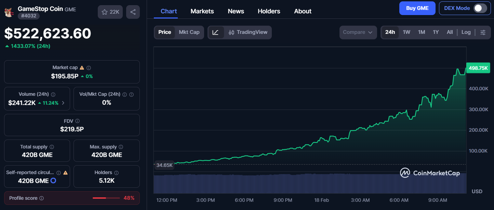The width and height of the screenshot is (494, 210).
Task: Show Self-reported circulating supply info icon
Action: point(58,173)
